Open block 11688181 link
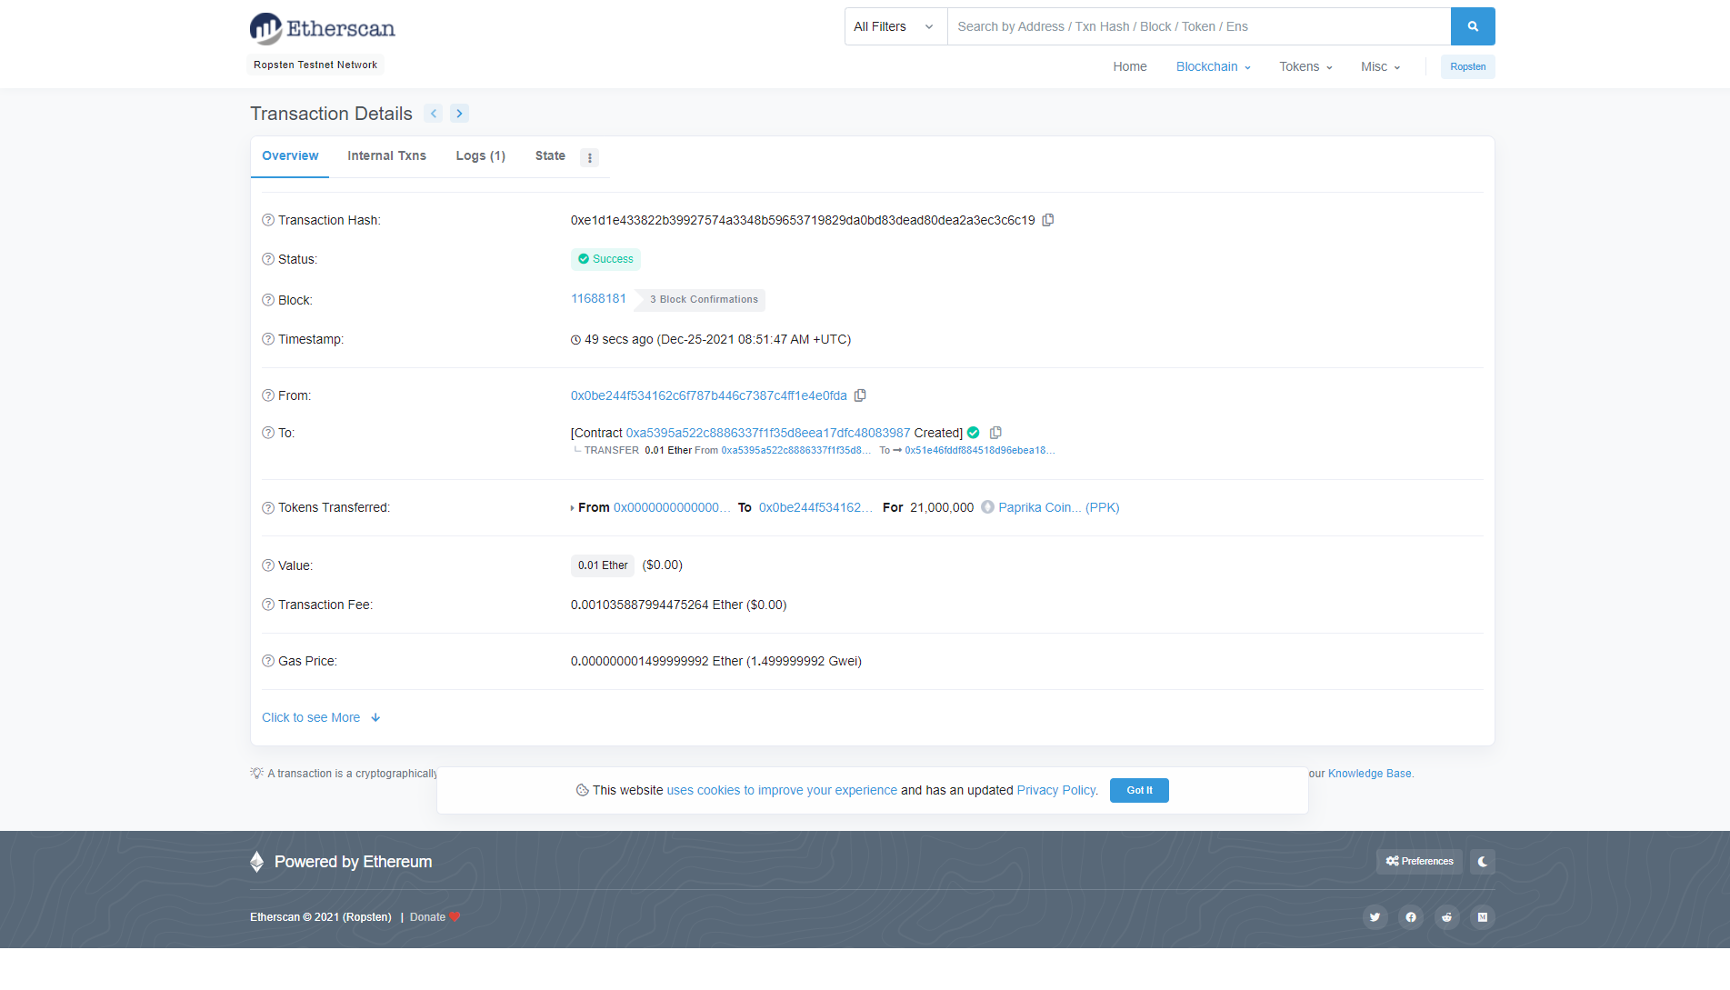The height and width of the screenshot is (990, 1730). coord(598,298)
